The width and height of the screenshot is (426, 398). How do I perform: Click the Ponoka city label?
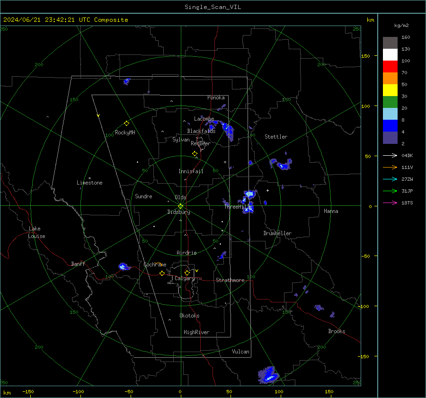(216, 97)
